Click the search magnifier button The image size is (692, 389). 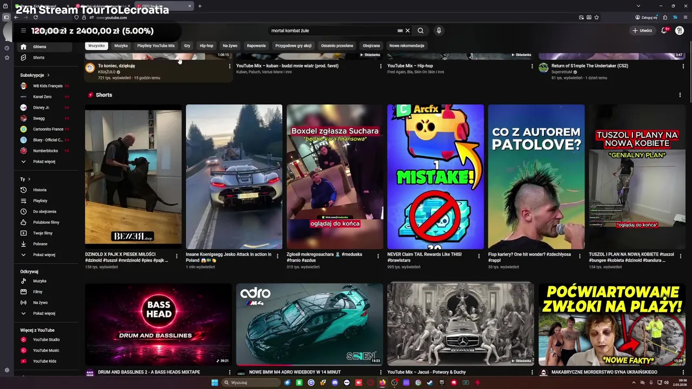(421, 31)
